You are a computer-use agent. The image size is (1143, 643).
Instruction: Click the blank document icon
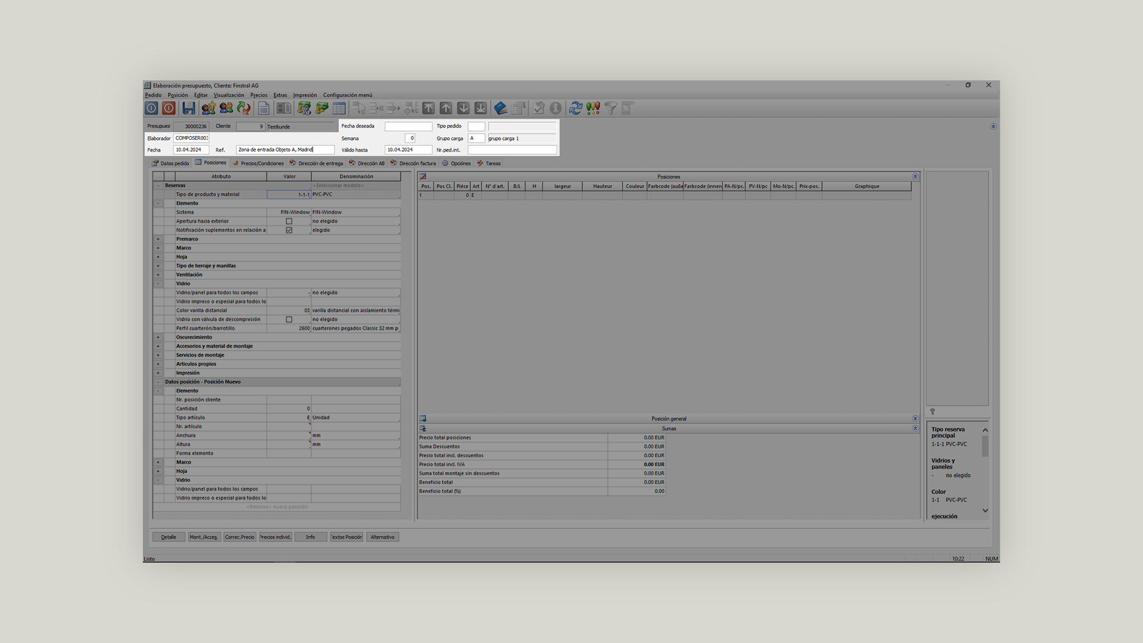(264, 108)
